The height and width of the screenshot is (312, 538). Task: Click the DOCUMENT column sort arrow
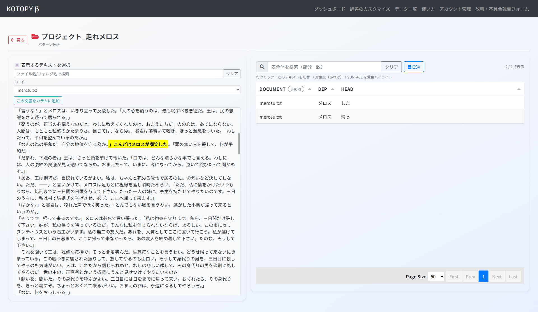tap(310, 89)
